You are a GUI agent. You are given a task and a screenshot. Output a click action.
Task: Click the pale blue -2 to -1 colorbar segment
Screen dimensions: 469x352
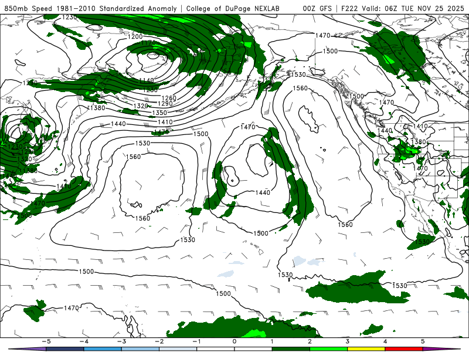178,349
